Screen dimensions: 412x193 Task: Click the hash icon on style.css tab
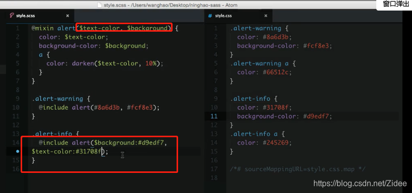point(210,16)
